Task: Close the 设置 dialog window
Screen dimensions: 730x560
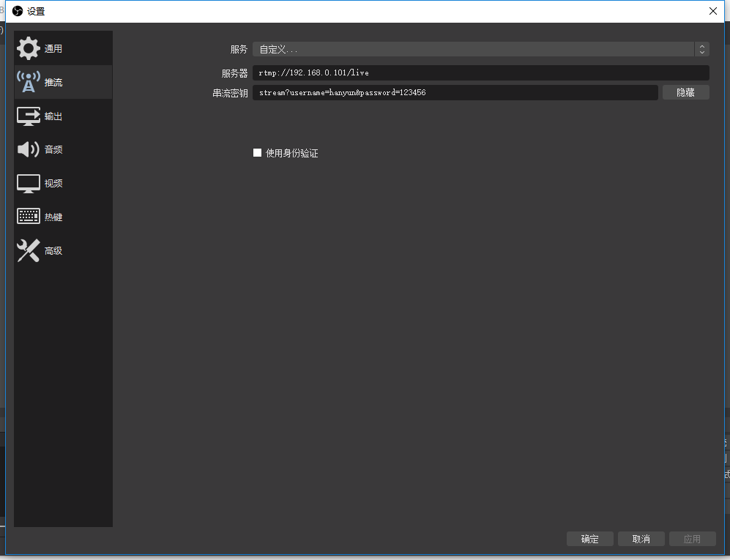Action: tap(712, 11)
